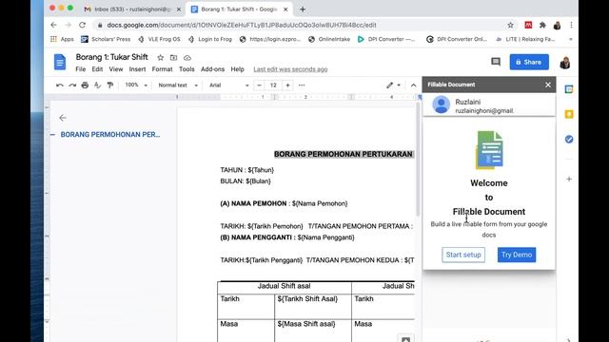Open the comment history icon

(x=496, y=62)
